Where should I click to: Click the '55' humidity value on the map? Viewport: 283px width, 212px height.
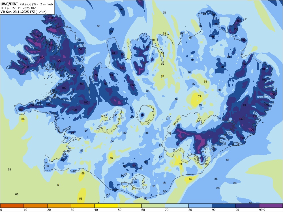tap(162, 53)
